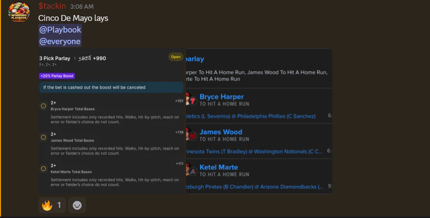Add the fire emoji reaction
This screenshot has width=430, height=218.
click(52, 205)
